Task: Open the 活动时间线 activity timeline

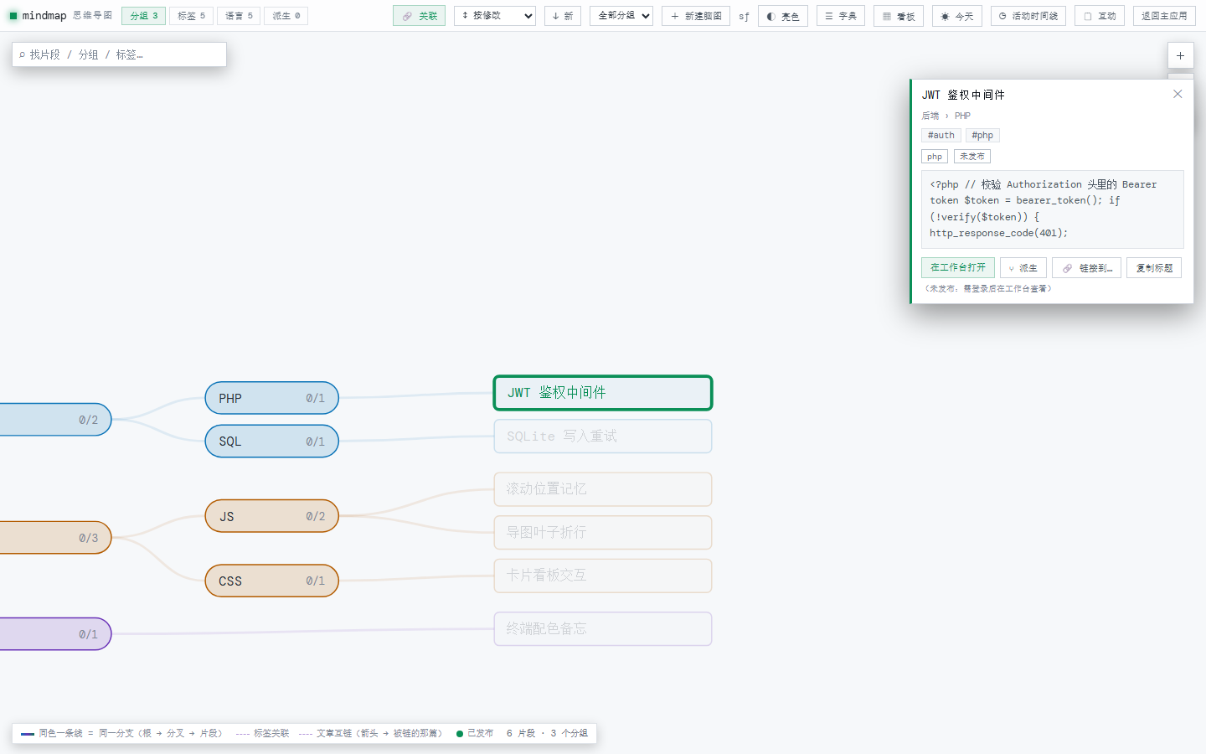Action: point(1028,16)
